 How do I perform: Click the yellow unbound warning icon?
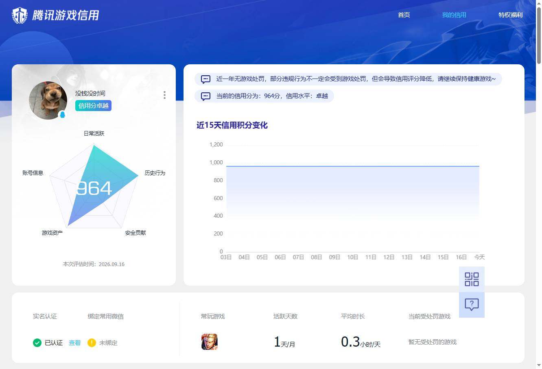tap(92, 343)
